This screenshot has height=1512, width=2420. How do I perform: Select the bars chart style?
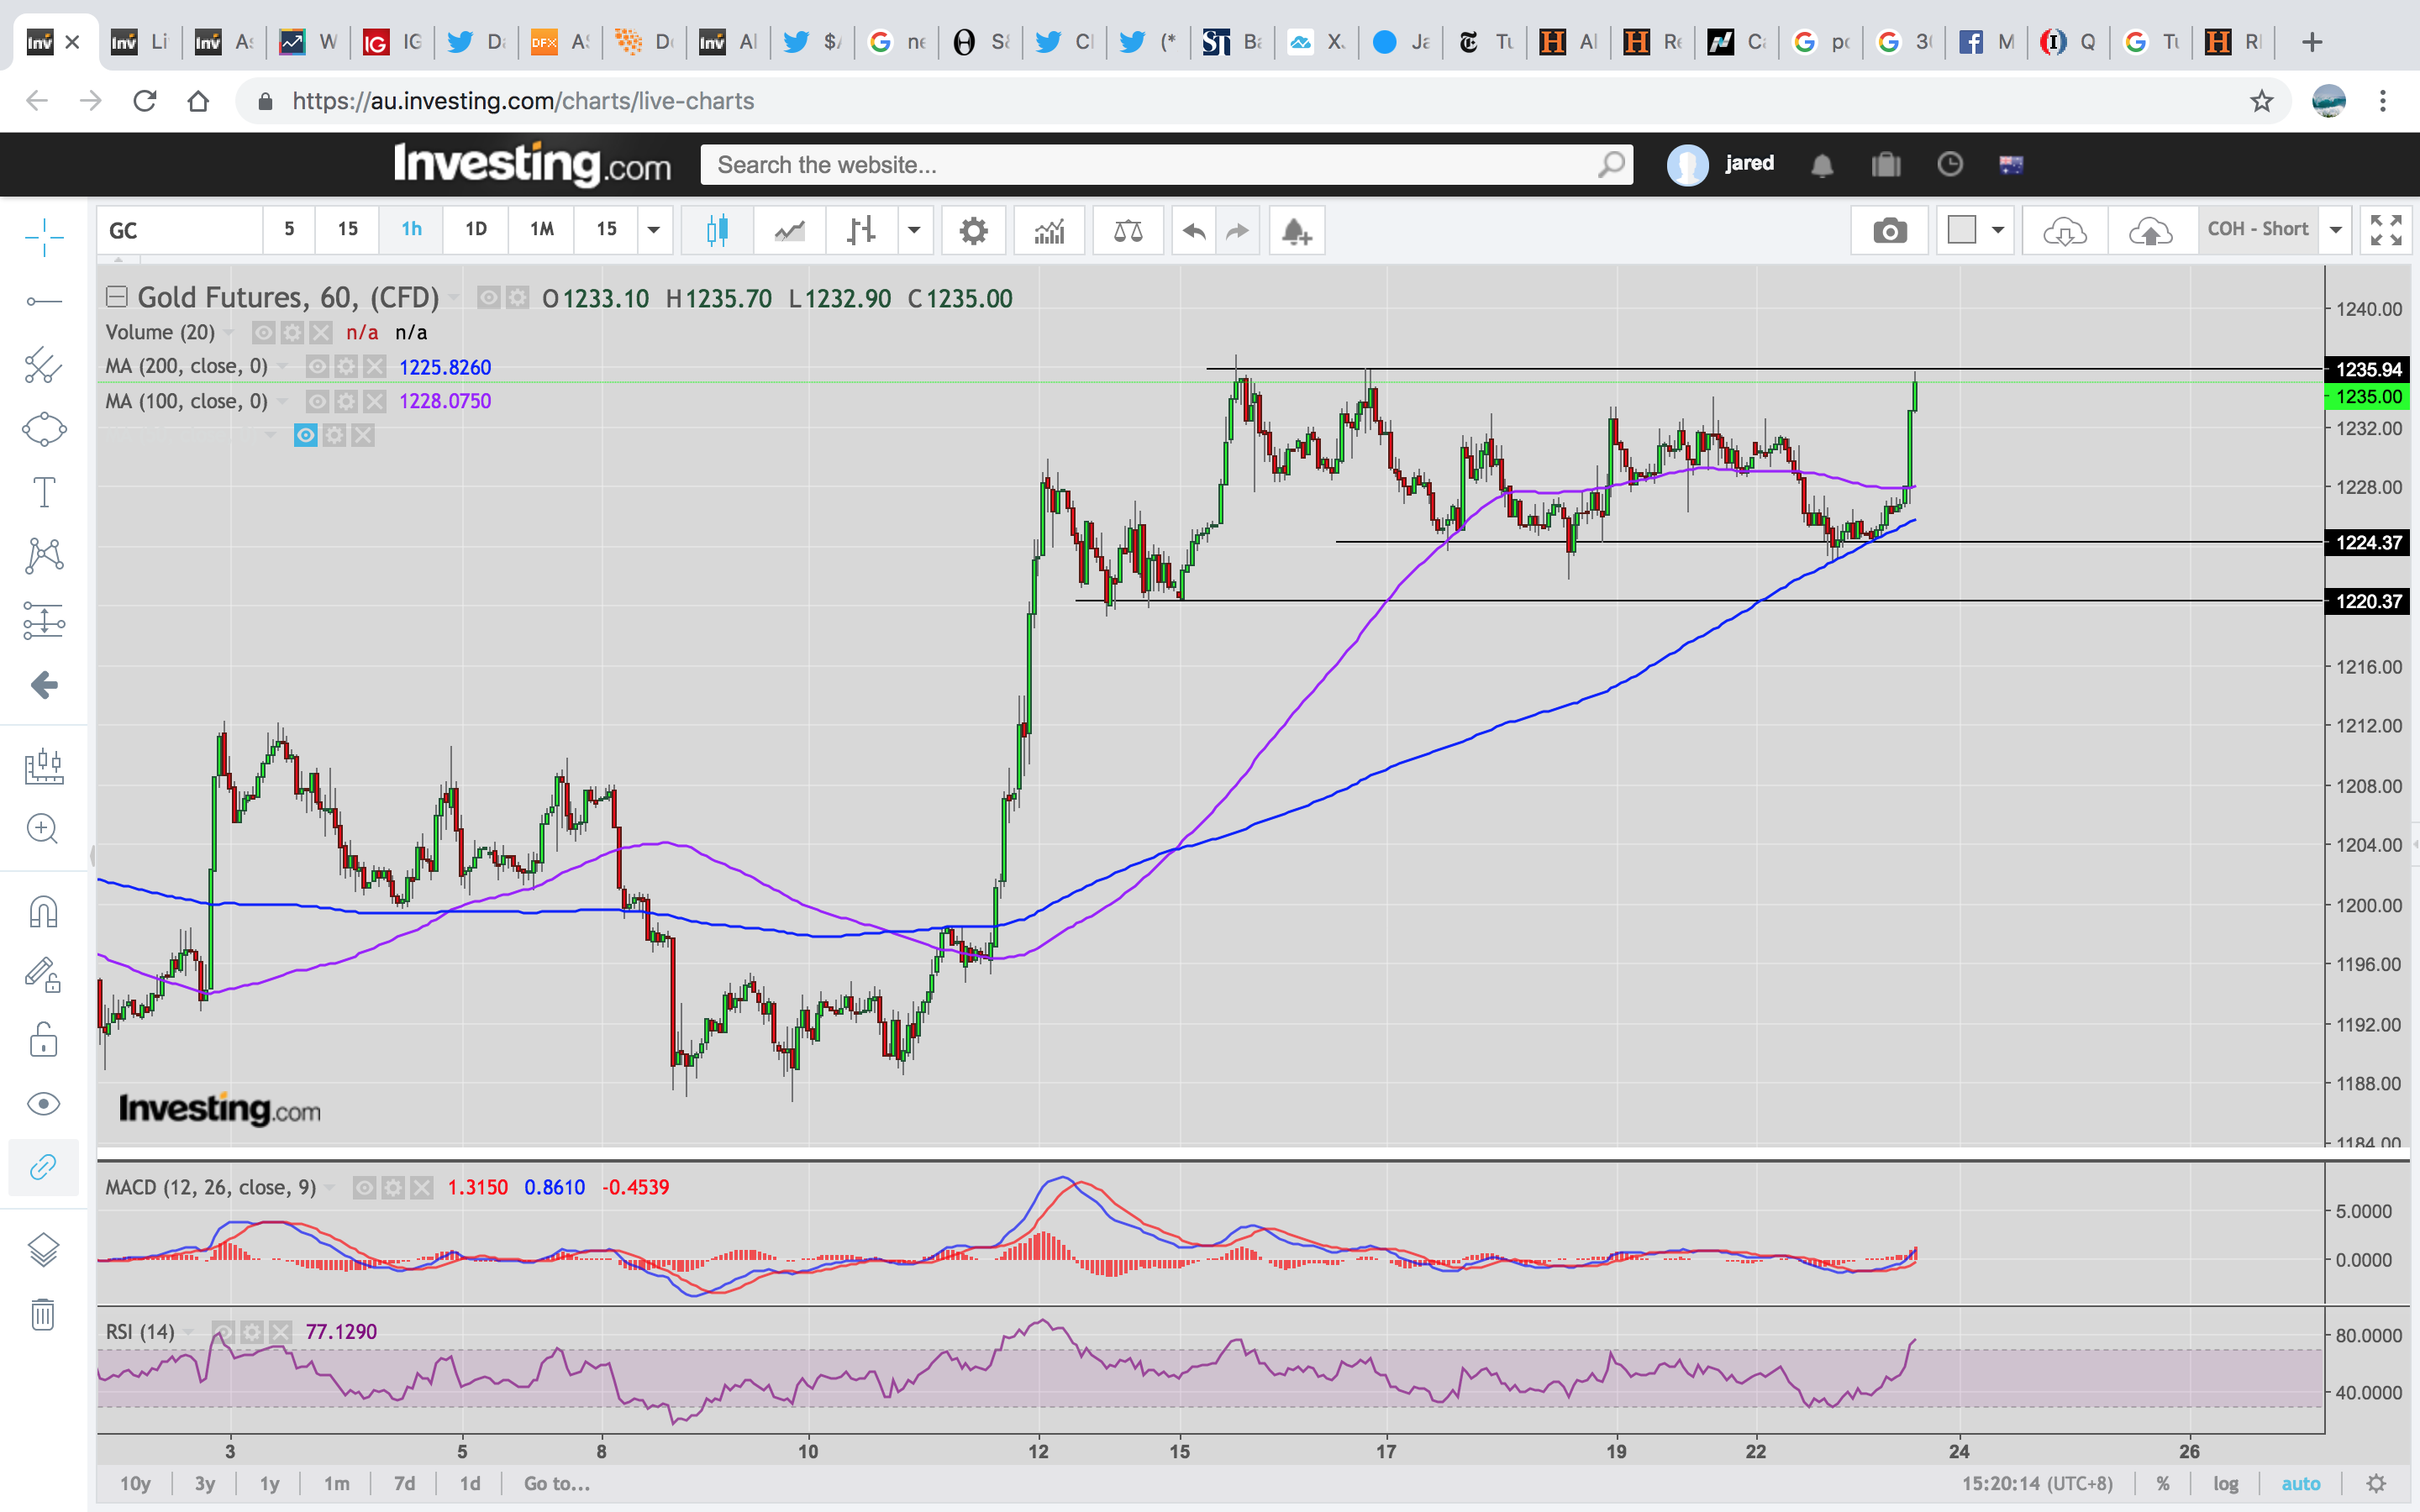point(861,231)
